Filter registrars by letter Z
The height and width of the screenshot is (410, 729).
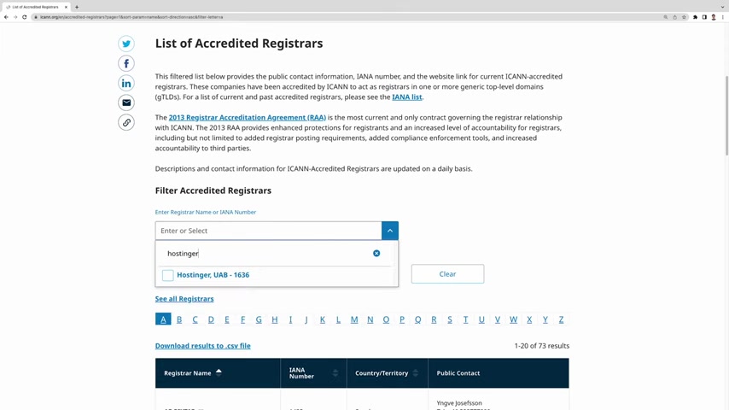561,319
